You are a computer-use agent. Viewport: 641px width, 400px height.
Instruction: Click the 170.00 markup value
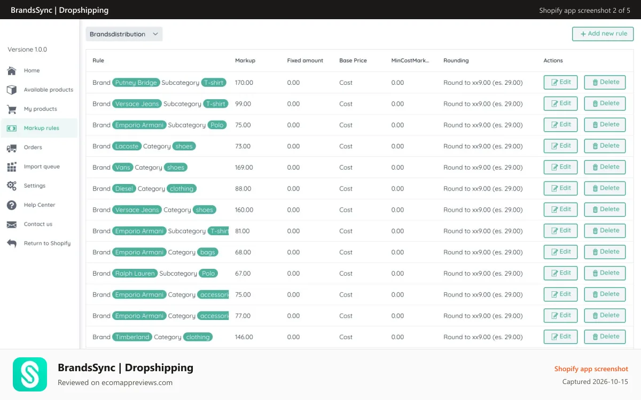tap(244, 83)
